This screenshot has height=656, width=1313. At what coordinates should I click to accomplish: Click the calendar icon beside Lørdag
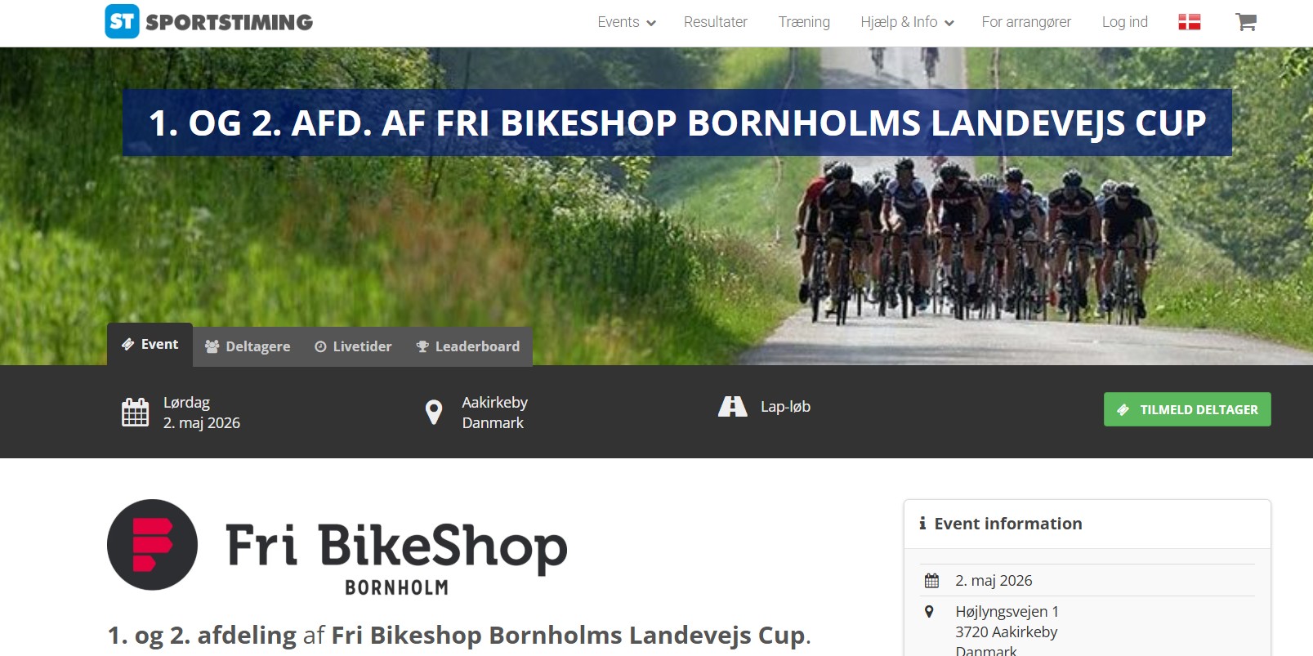[x=135, y=412]
